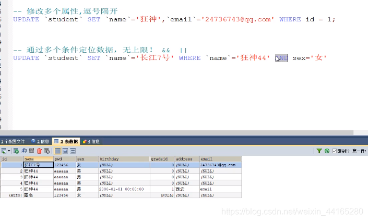Select the email cell 24736743@qq.com
This screenshot has height=221, width=368.
tap(220, 165)
